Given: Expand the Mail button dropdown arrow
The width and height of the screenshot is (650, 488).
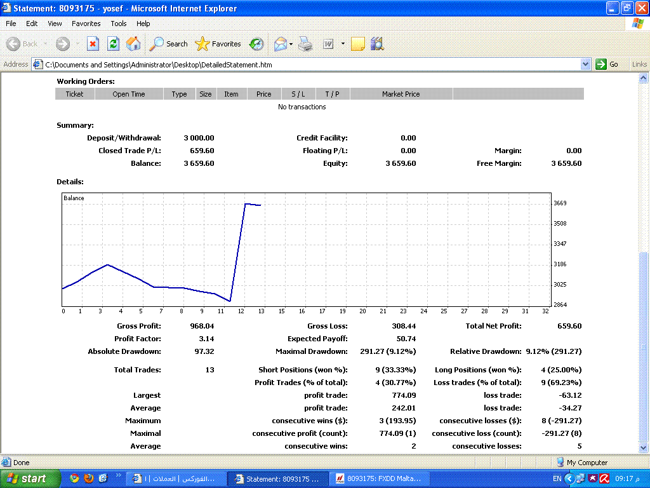Looking at the screenshot, I should coord(291,44).
